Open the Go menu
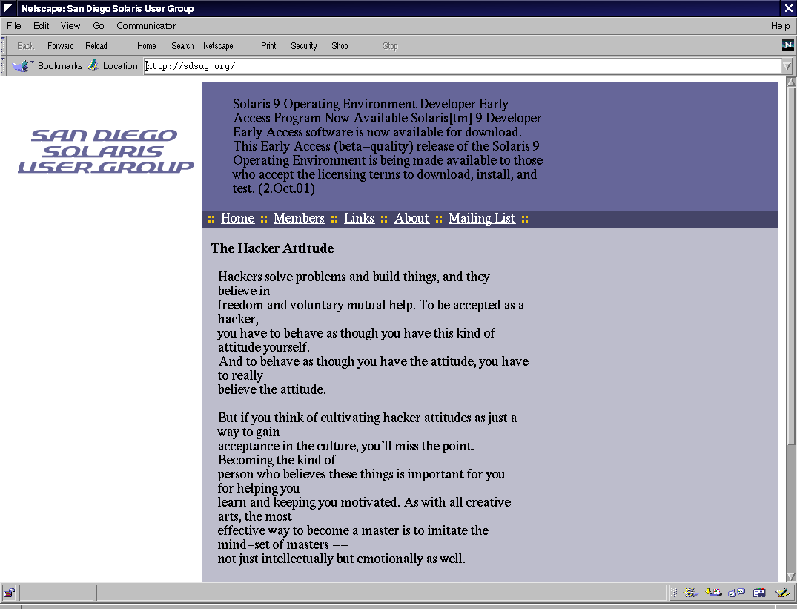This screenshot has width=797, height=609. click(x=98, y=25)
